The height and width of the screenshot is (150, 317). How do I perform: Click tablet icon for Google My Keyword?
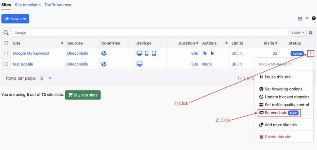pos(154,53)
